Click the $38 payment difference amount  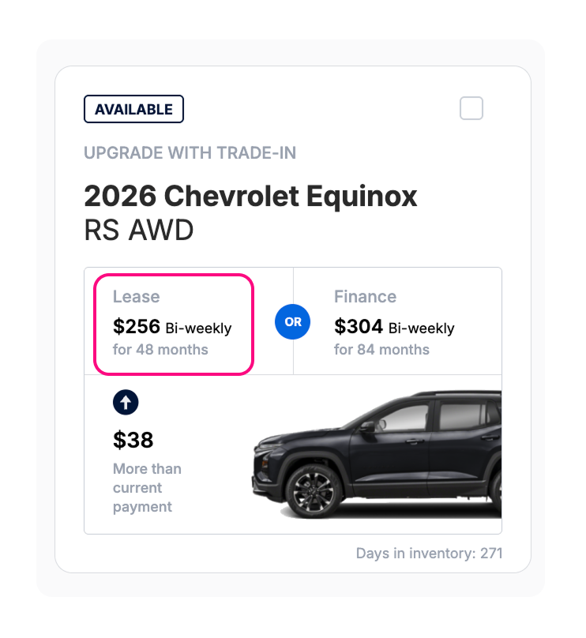tap(133, 439)
